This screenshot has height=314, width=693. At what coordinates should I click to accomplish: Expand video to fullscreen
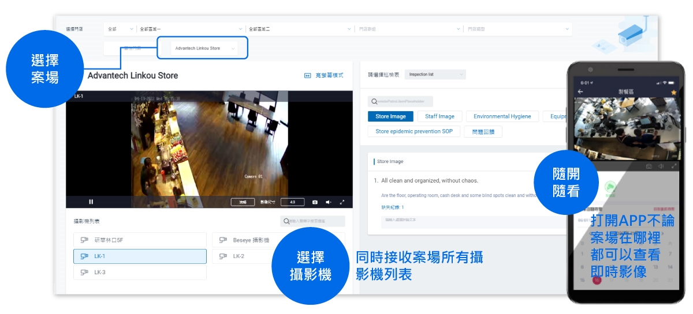(342, 202)
